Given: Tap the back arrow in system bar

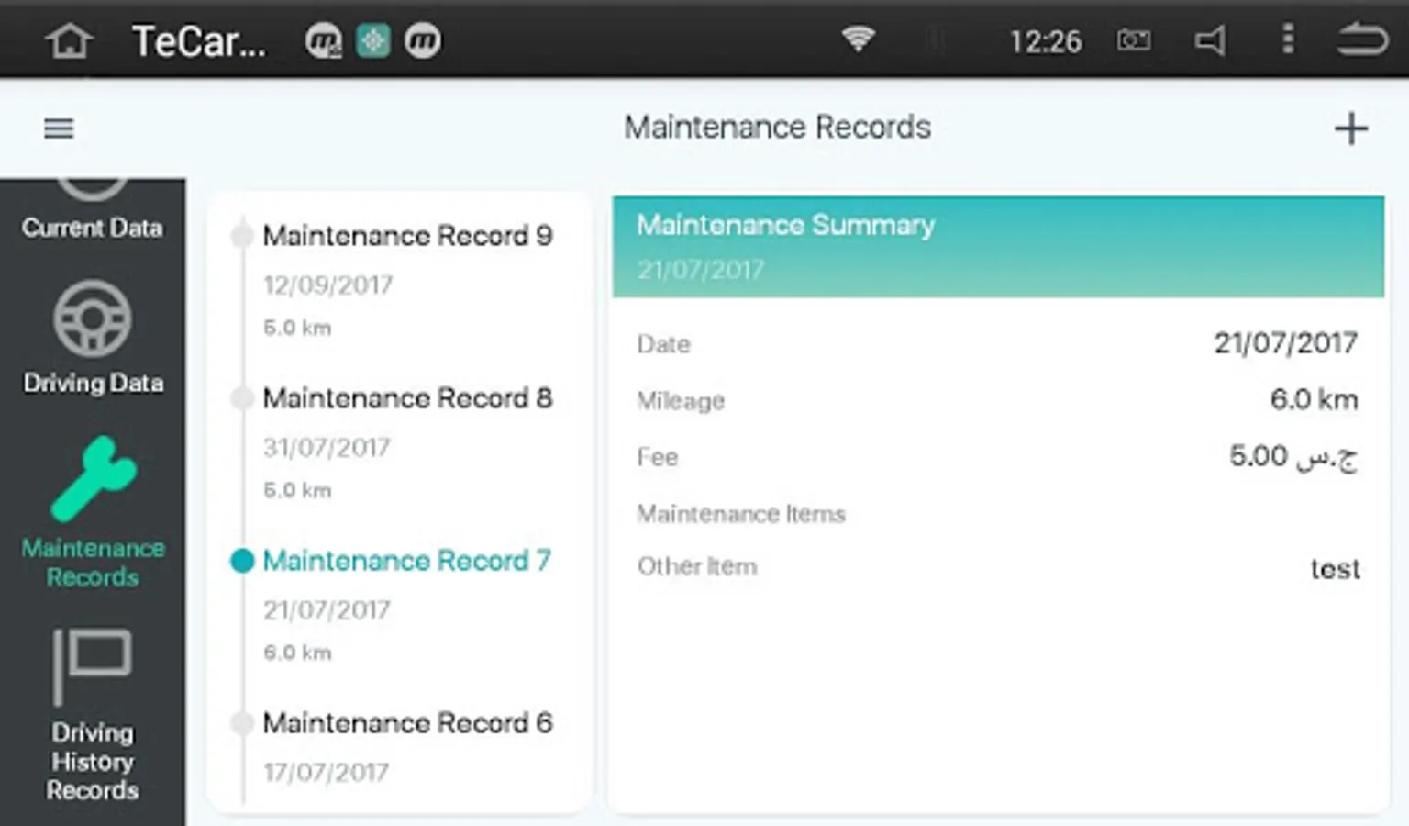Looking at the screenshot, I should (x=1362, y=40).
